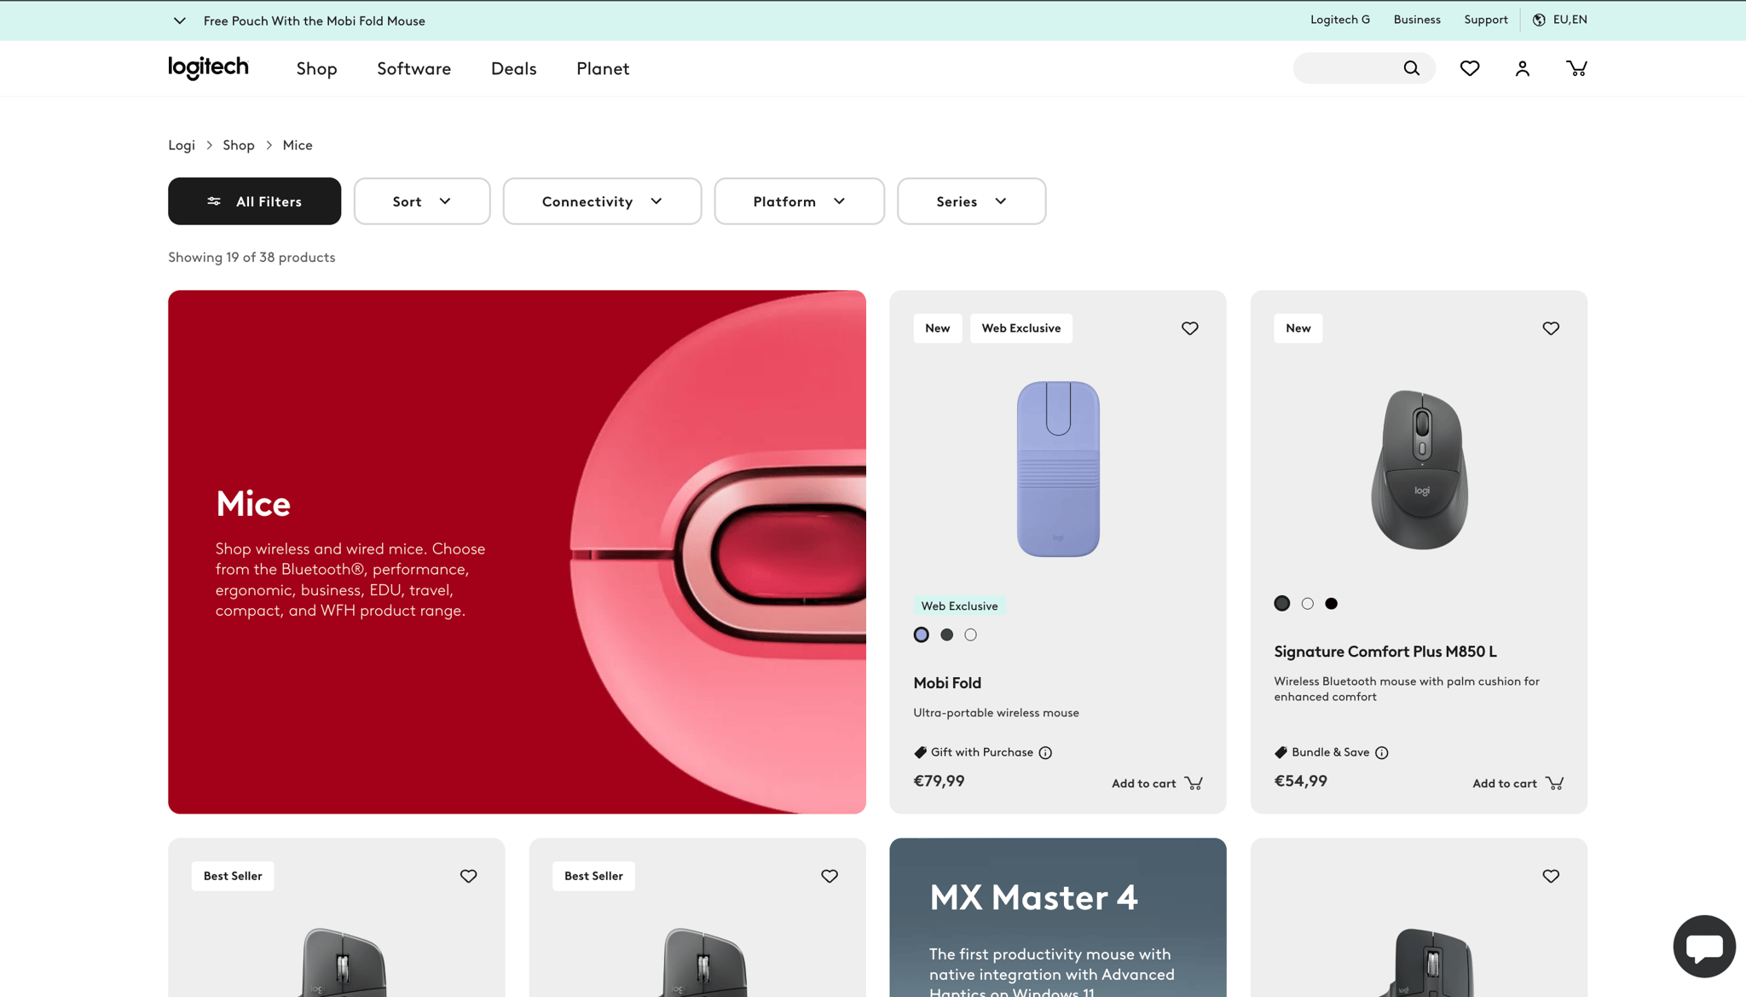Image resolution: width=1746 pixels, height=997 pixels.
Task: Open the Software menu
Action: pyautogui.click(x=413, y=68)
